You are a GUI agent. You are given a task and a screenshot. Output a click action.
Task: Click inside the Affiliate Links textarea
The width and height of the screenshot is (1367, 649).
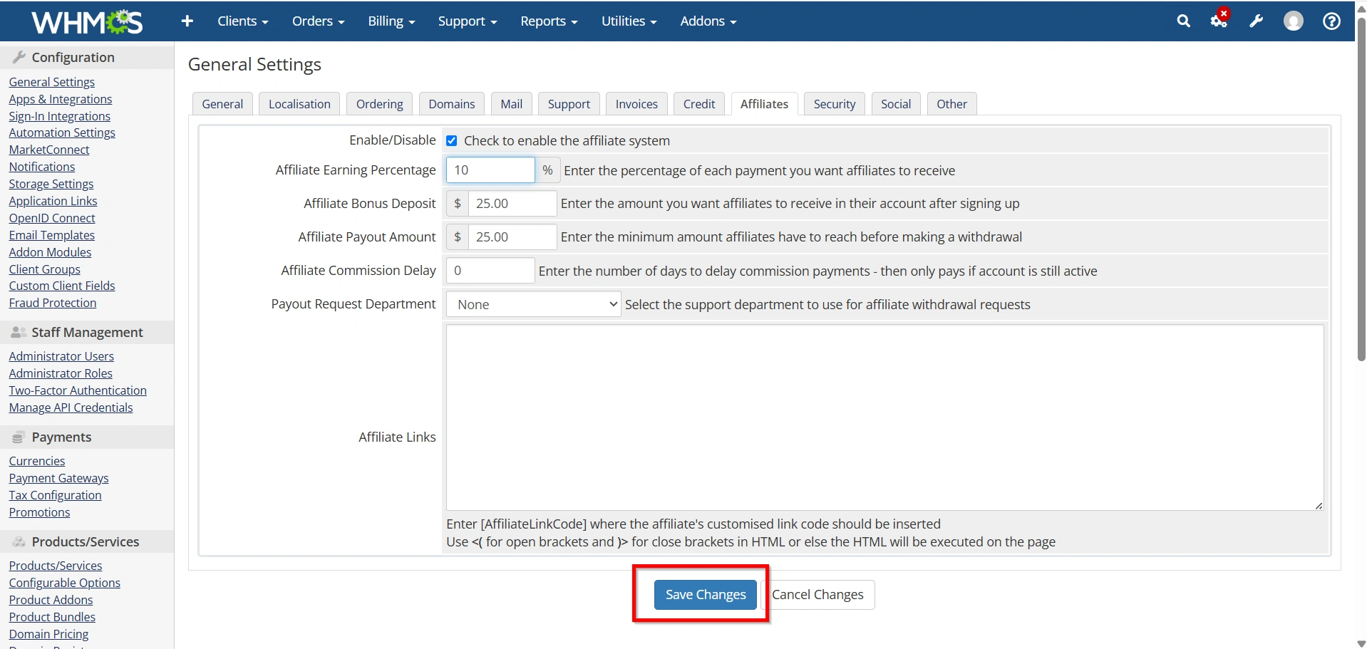[x=884, y=417]
